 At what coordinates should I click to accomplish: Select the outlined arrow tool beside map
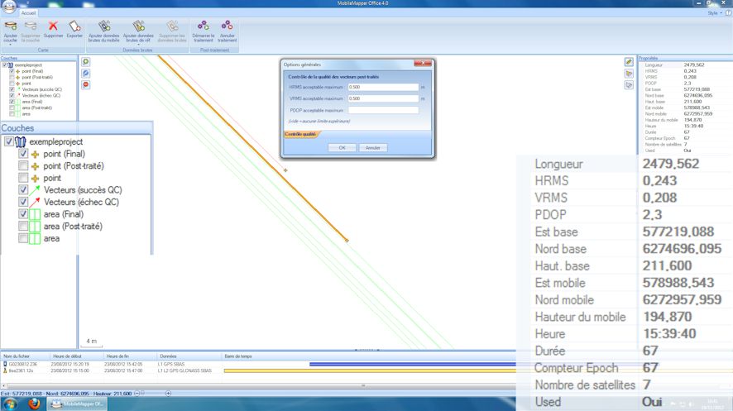[629, 85]
